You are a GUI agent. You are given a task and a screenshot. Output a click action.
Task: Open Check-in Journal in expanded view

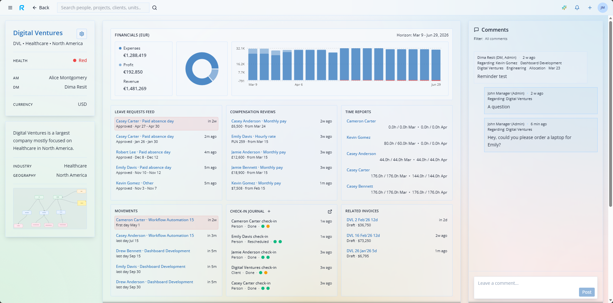pos(330,212)
